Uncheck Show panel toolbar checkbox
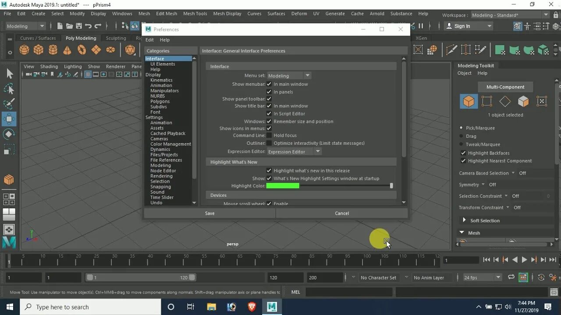 (269, 99)
